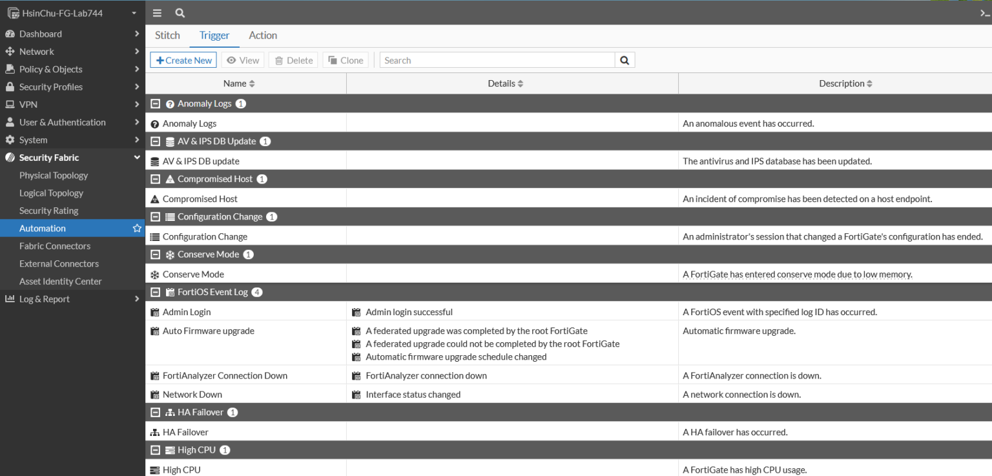Click the Security Profiles lock icon
The image size is (992, 476).
(x=10, y=87)
